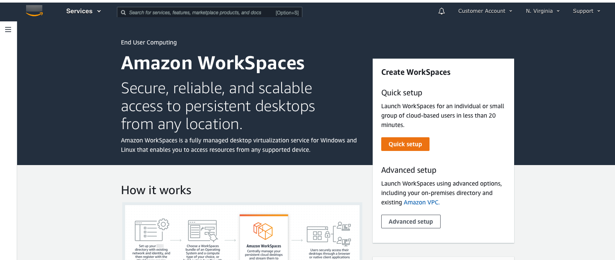
Task: Click the AWS logo to go home
Action: [34, 11]
